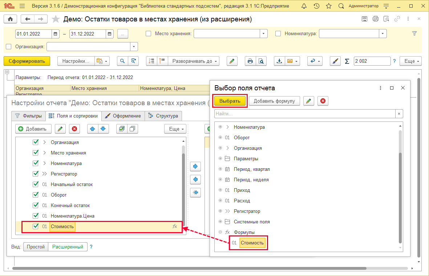The width and height of the screenshot is (429, 276).
Task: Open the Место хранения dropdown list
Action: 263,34
